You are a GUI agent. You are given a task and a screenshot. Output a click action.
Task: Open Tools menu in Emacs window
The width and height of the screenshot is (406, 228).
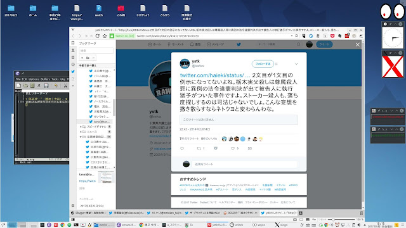(x=55, y=79)
